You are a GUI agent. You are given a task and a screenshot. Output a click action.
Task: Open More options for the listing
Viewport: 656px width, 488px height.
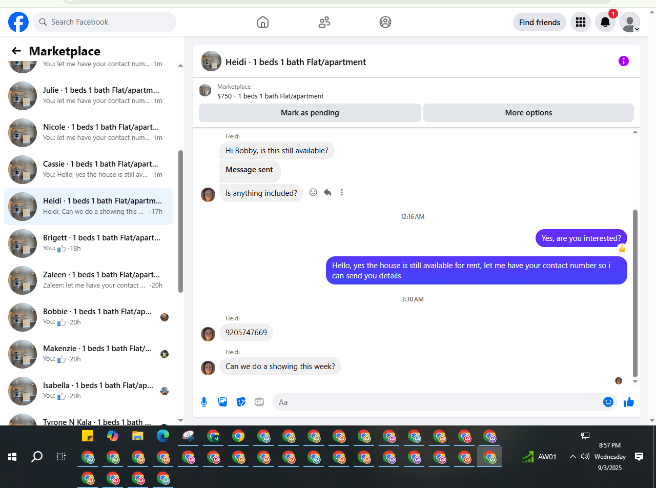coord(528,113)
